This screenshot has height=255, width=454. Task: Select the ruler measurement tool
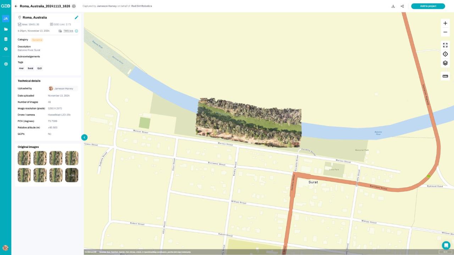click(x=445, y=76)
